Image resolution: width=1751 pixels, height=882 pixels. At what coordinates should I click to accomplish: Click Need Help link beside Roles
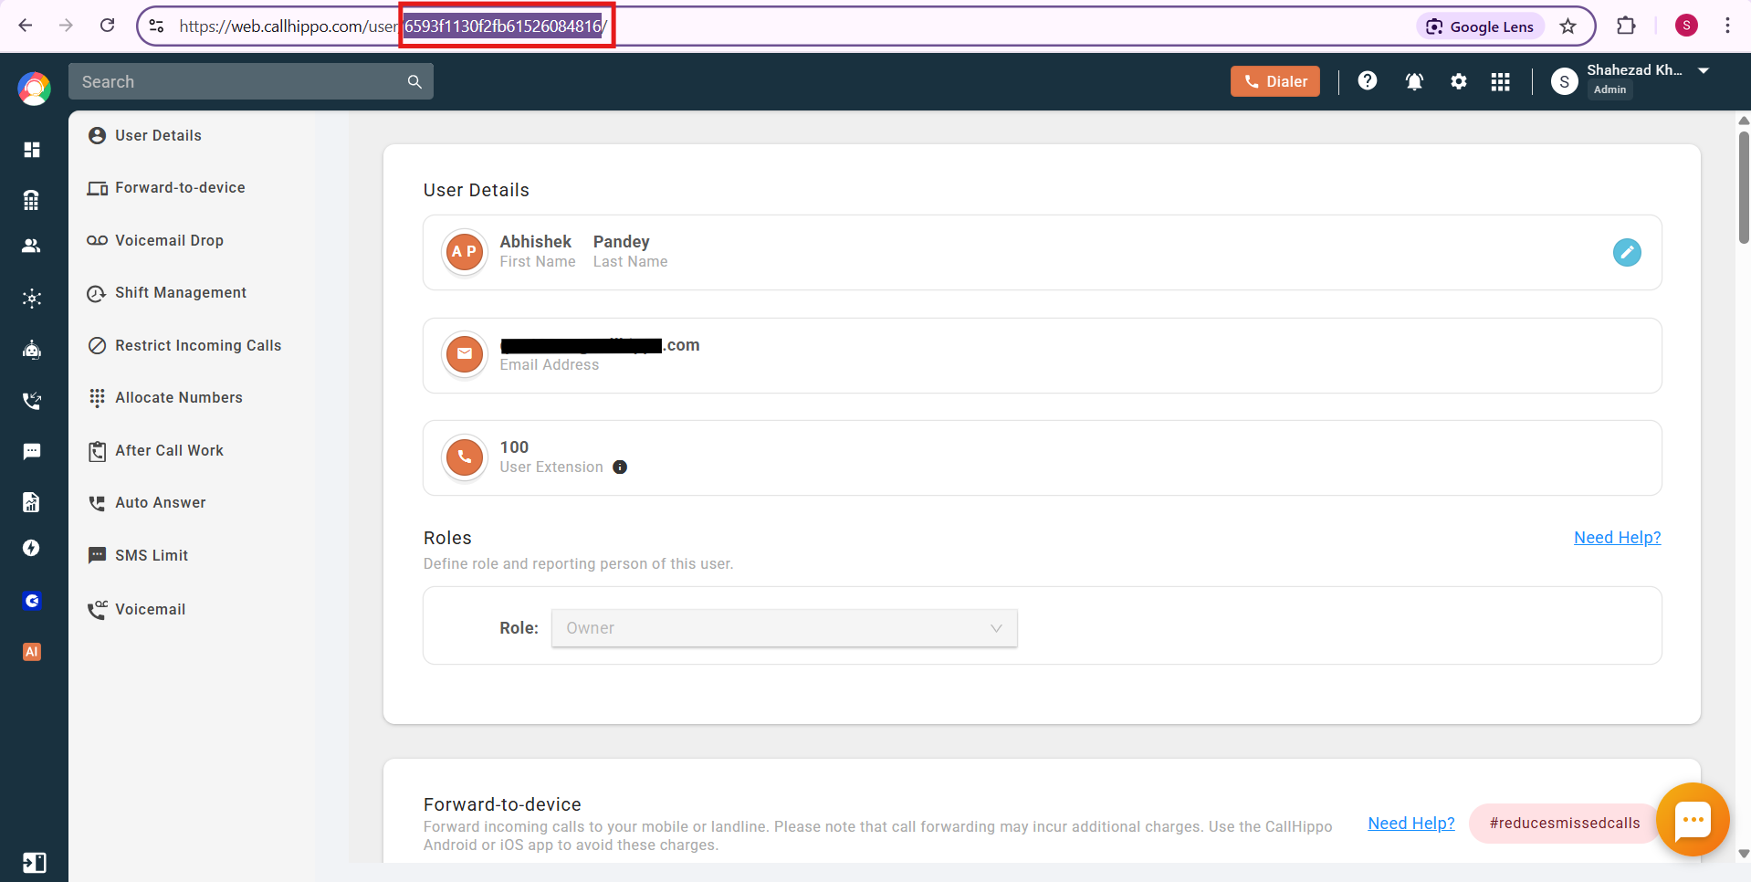(x=1617, y=538)
